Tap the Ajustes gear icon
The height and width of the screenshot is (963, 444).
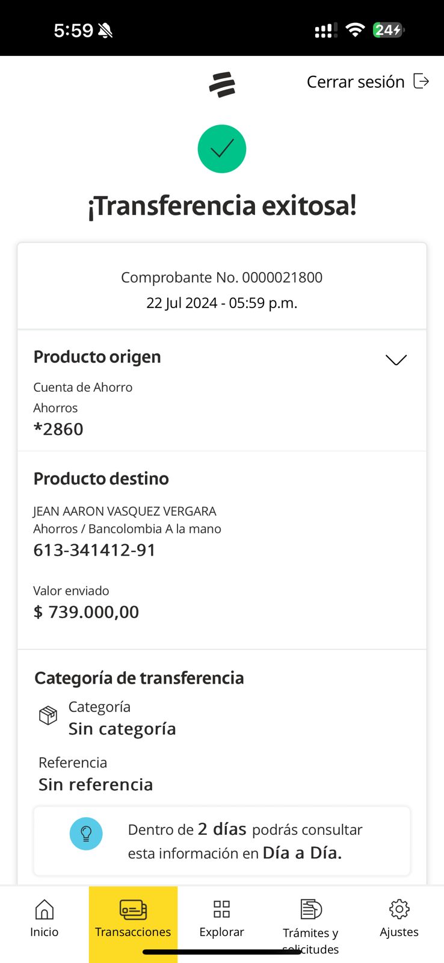click(399, 909)
